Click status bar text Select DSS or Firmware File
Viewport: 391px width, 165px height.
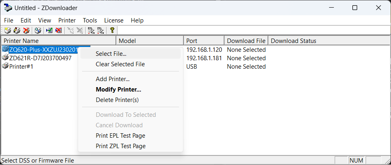tap(38, 161)
